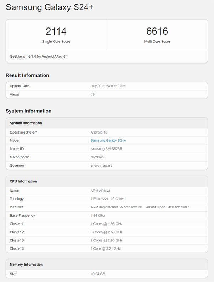The image size is (214, 282).
Task: Click the Motherboard row label
Action: click(19, 157)
